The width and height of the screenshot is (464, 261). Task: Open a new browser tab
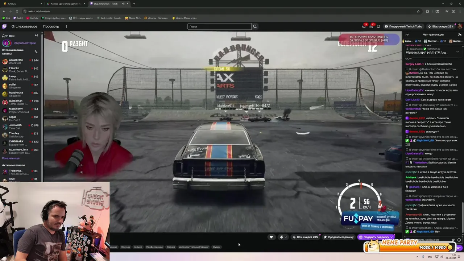[x=134, y=4]
